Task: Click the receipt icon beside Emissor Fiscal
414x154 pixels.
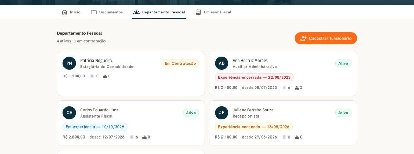Action: click(x=198, y=12)
